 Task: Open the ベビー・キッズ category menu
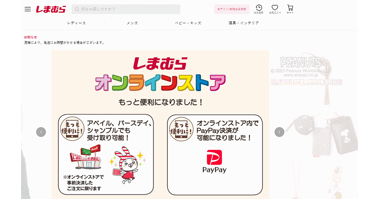click(188, 23)
